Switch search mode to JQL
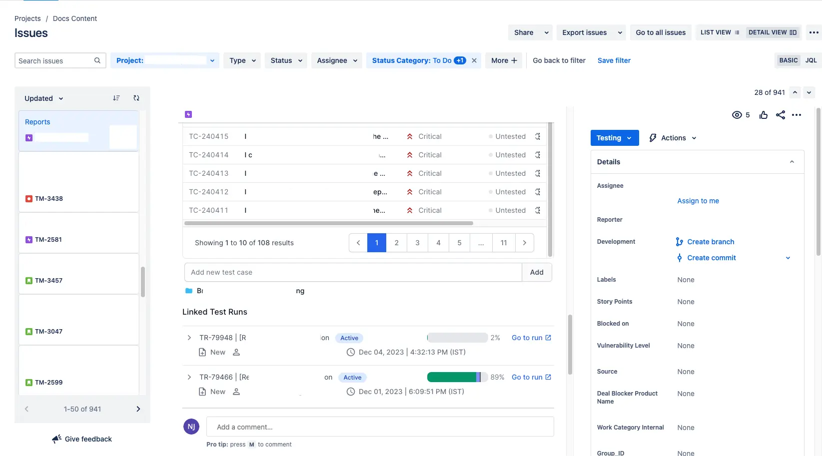This screenshot has height=456, width=822. coord(811,60)
